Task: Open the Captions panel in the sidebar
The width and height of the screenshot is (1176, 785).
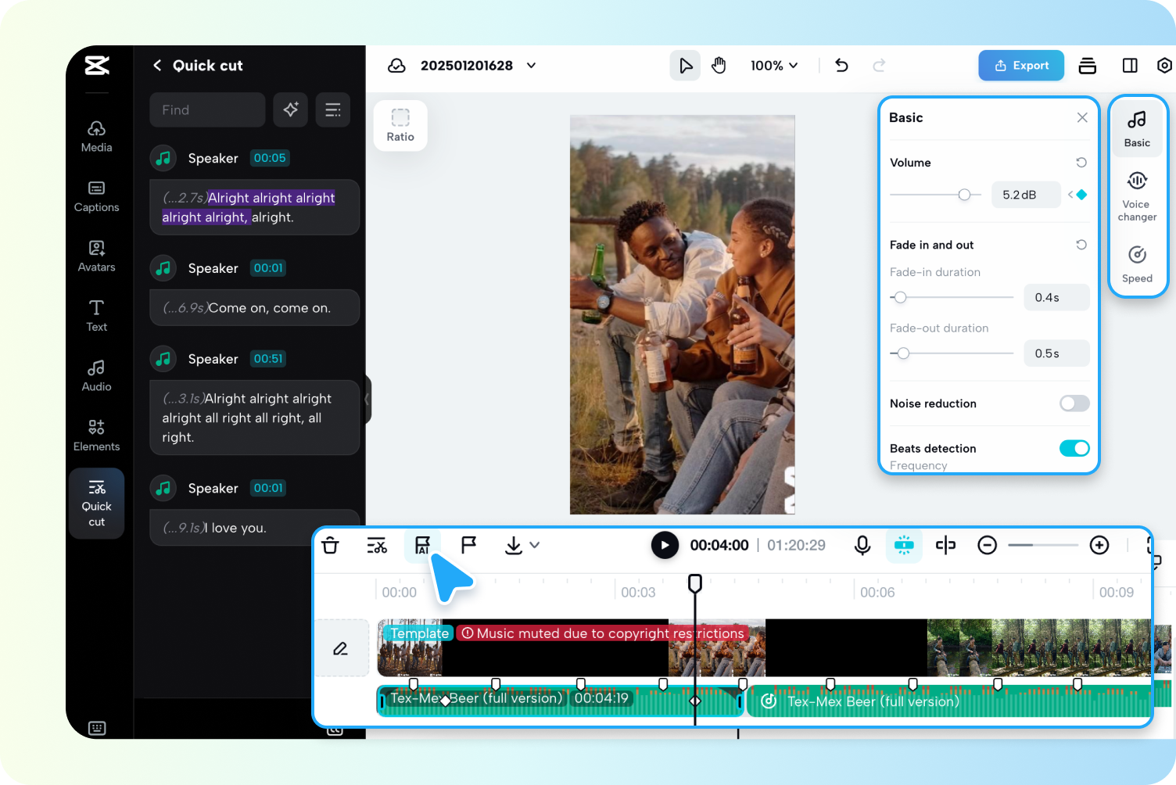Action: [96, 195]
